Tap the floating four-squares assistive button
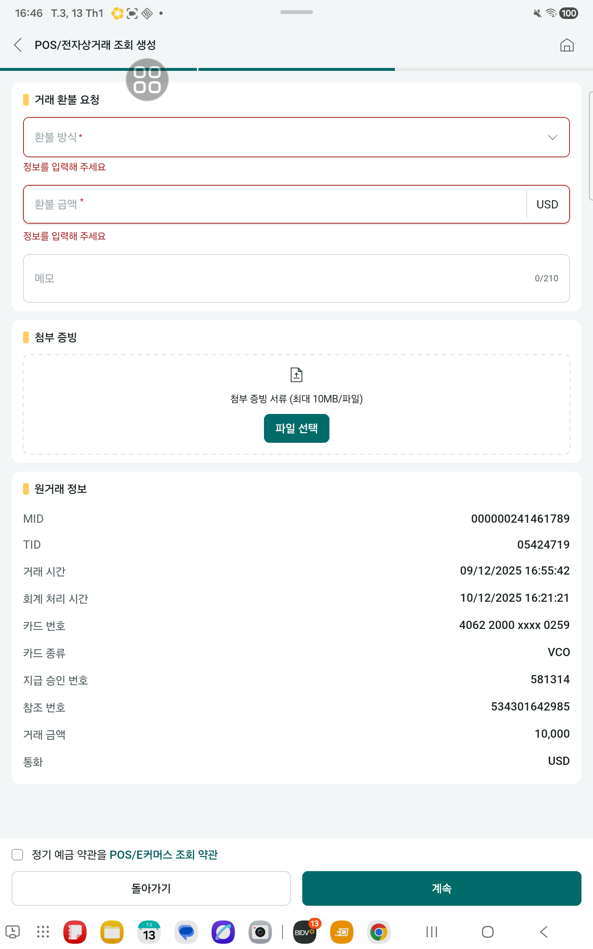This screenshot has width=593, height=949. tap(147, 80)
